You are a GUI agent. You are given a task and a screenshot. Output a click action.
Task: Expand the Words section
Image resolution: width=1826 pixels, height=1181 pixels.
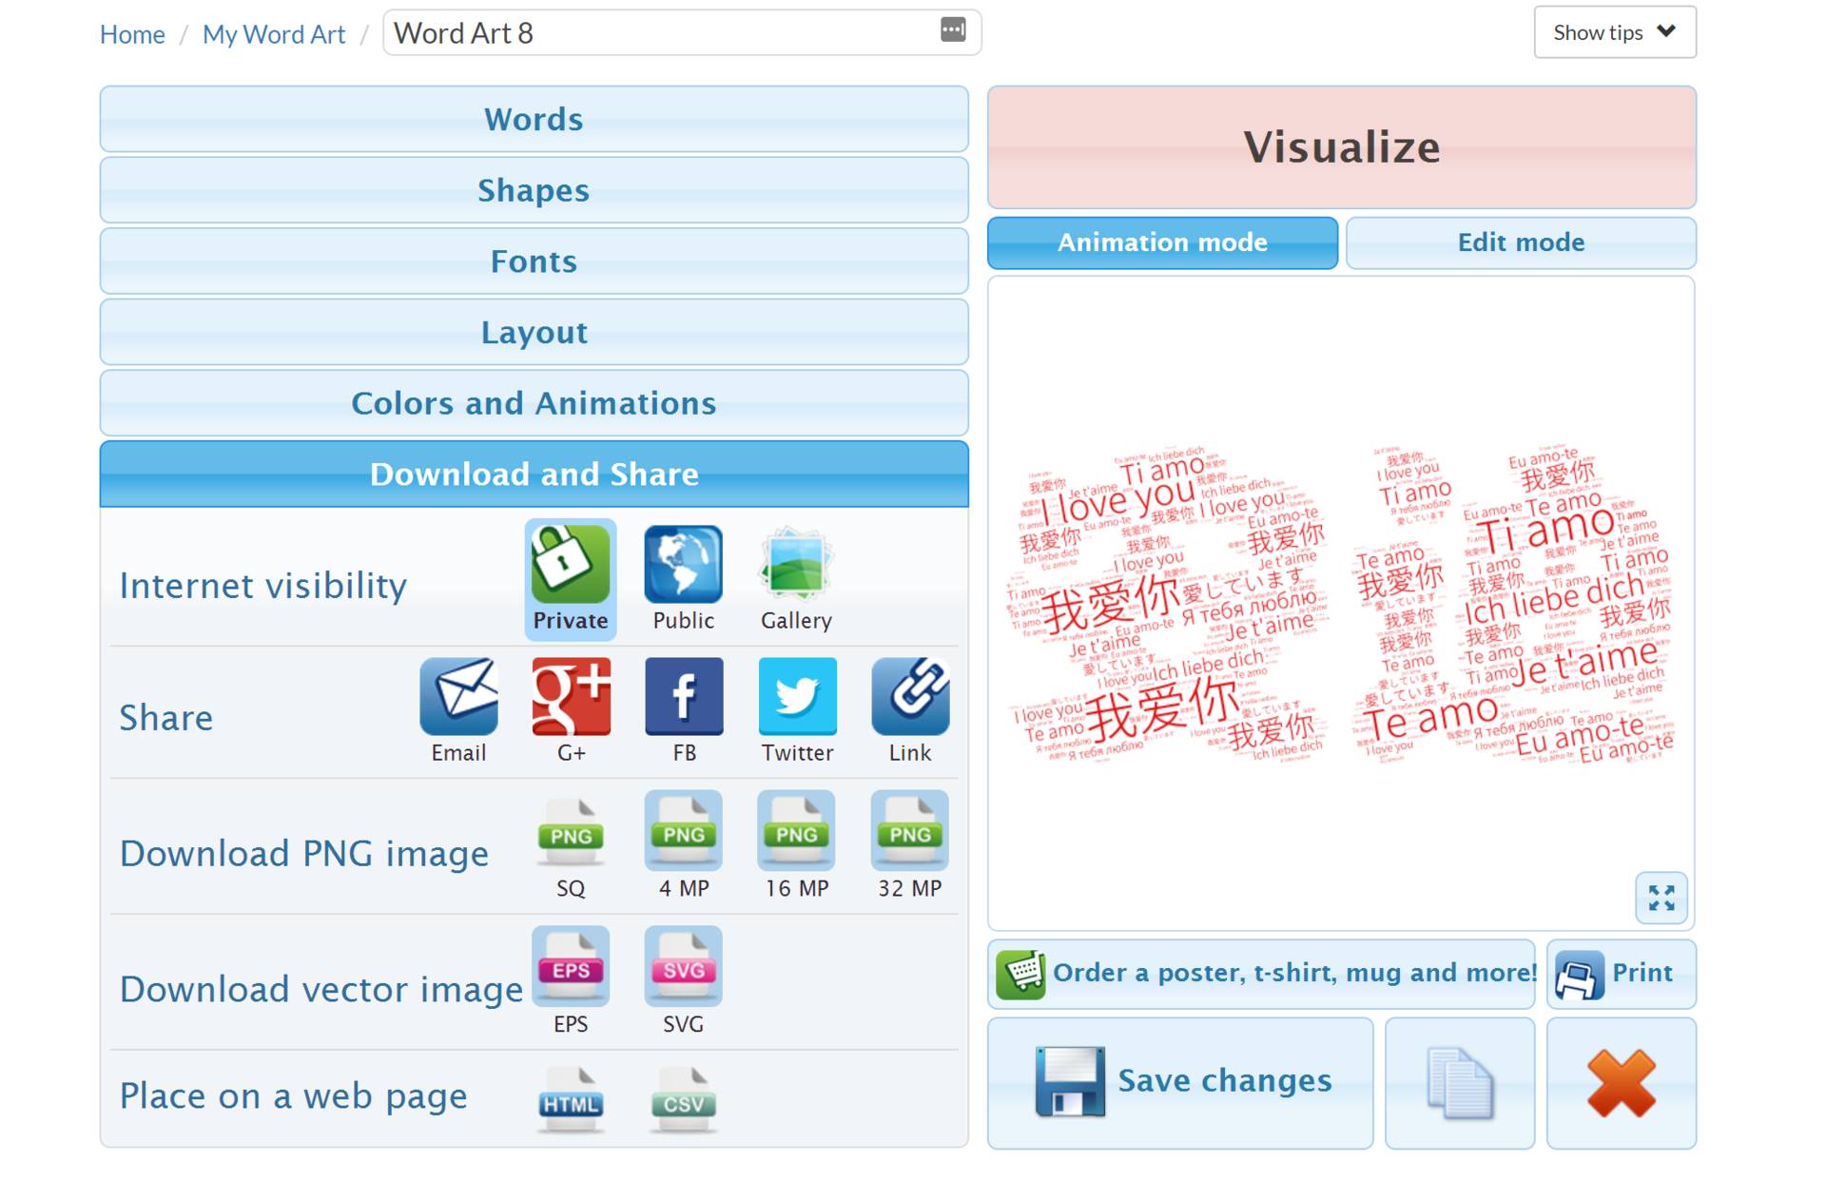pyautogui.click(x=534, y=120)
